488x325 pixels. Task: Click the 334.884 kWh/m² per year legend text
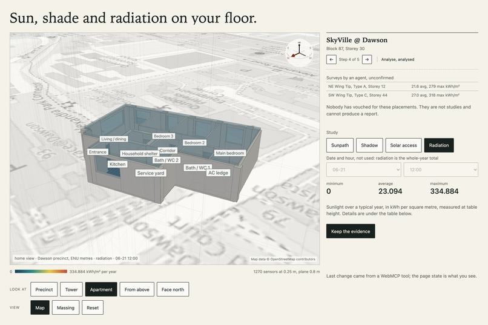pyautogui.click(x=93, y=272)
